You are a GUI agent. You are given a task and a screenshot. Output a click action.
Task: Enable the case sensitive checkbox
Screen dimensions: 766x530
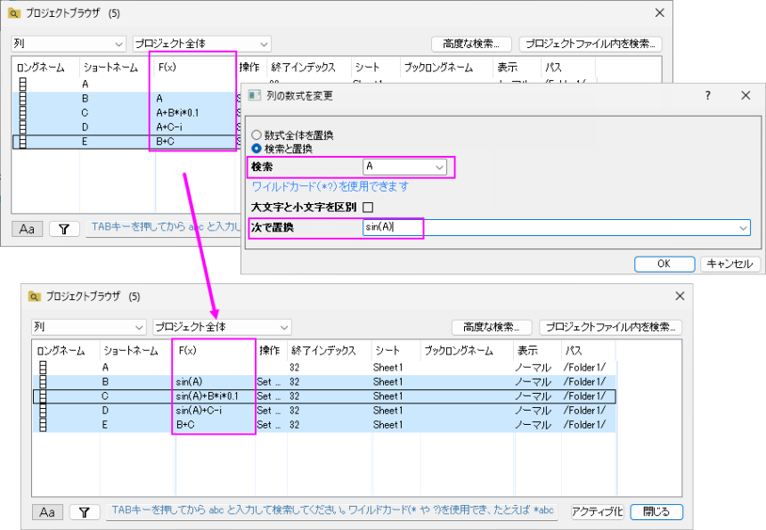tap(368, 208)
